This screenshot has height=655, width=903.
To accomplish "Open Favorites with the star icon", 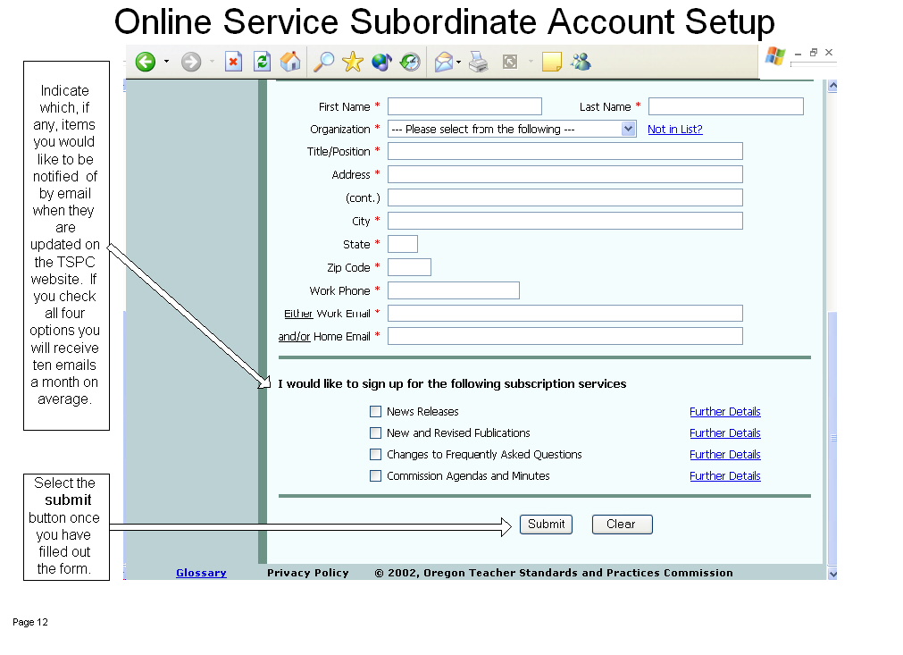I will point(353,62).
